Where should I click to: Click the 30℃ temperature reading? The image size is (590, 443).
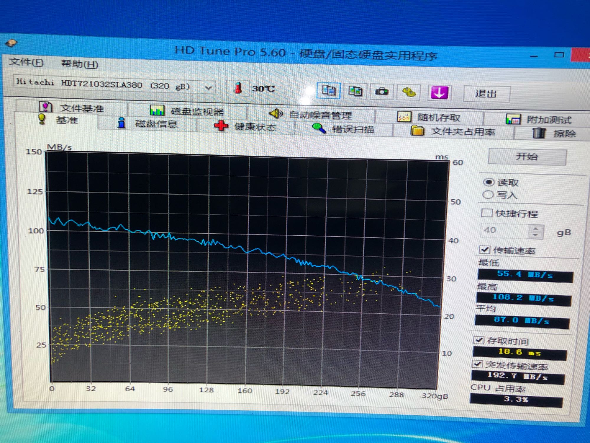pyautogui.click(x=263, y=89)
